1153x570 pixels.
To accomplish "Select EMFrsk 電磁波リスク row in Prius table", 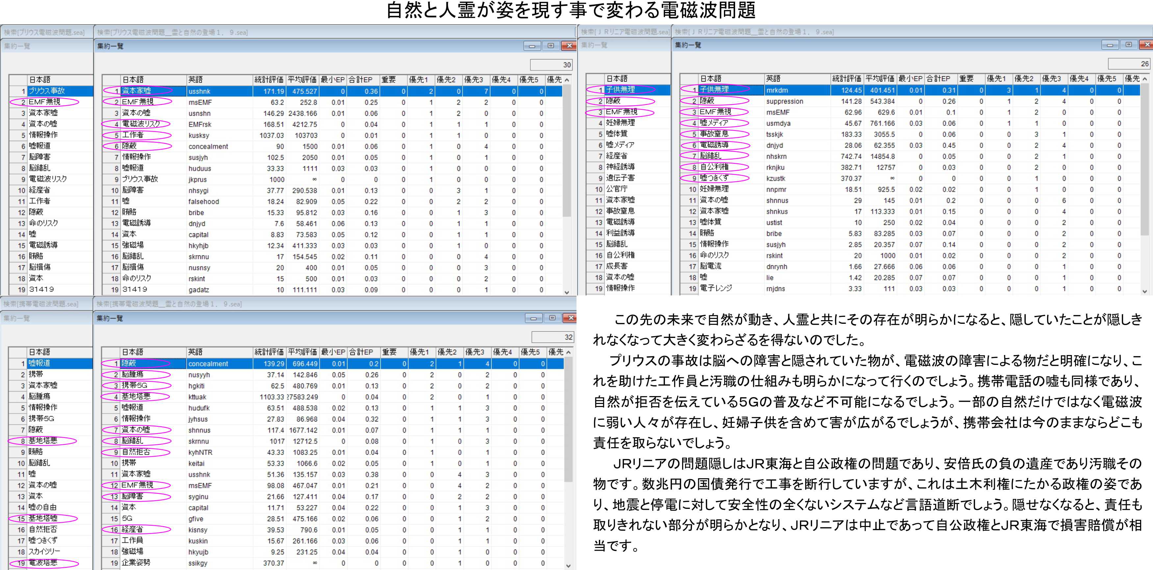I will tap(200, 124).
